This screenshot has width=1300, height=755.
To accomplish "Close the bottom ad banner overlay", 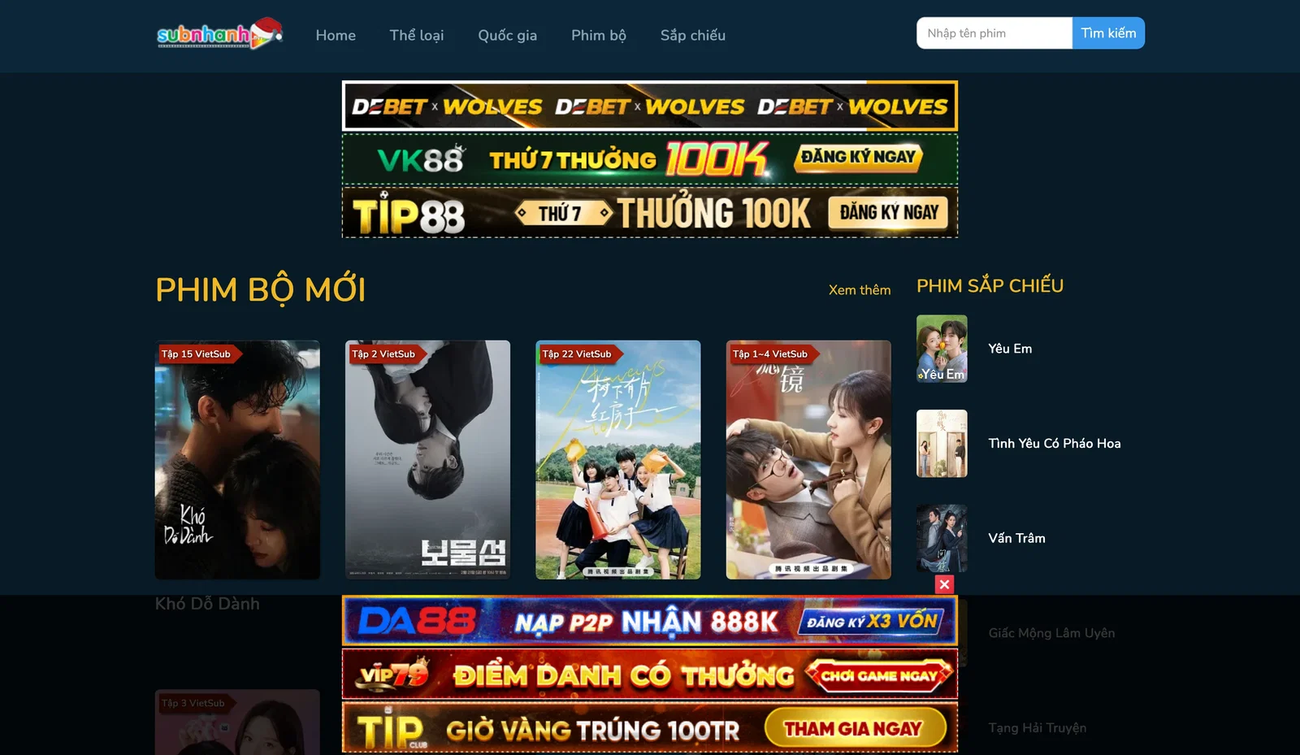I will tap(943, 584).
